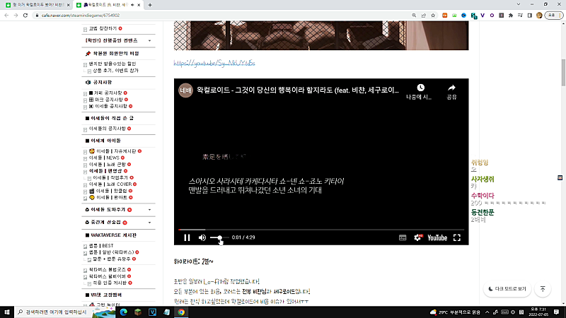
Task: Open the 이세돌 | 자유게시판 board
Action: [x=116, y=151]
